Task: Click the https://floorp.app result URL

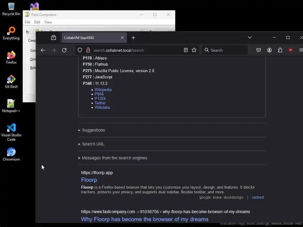Action: [x=97, y=173]
